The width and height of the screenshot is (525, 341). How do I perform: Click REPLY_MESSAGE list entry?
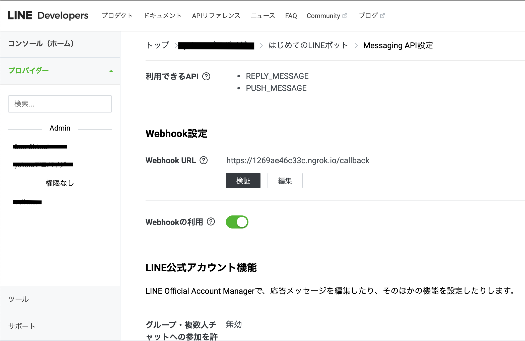click(277, 76)
